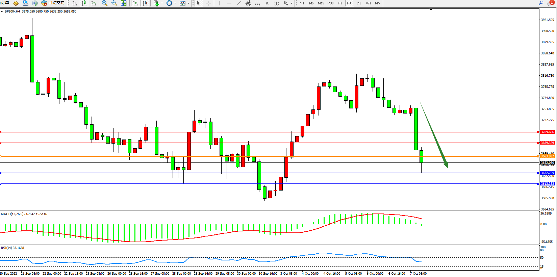Click the Zoom In magnifier icon
The width and height of the screenshot is (557, 277).
[x=104, y=3]
